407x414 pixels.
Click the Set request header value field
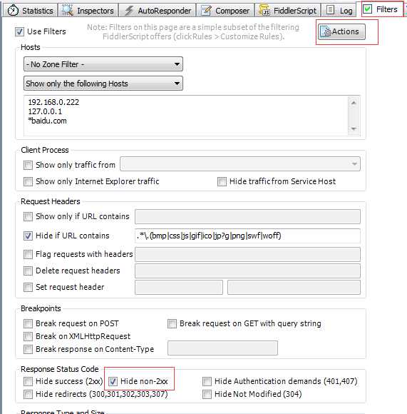point(294,287)
